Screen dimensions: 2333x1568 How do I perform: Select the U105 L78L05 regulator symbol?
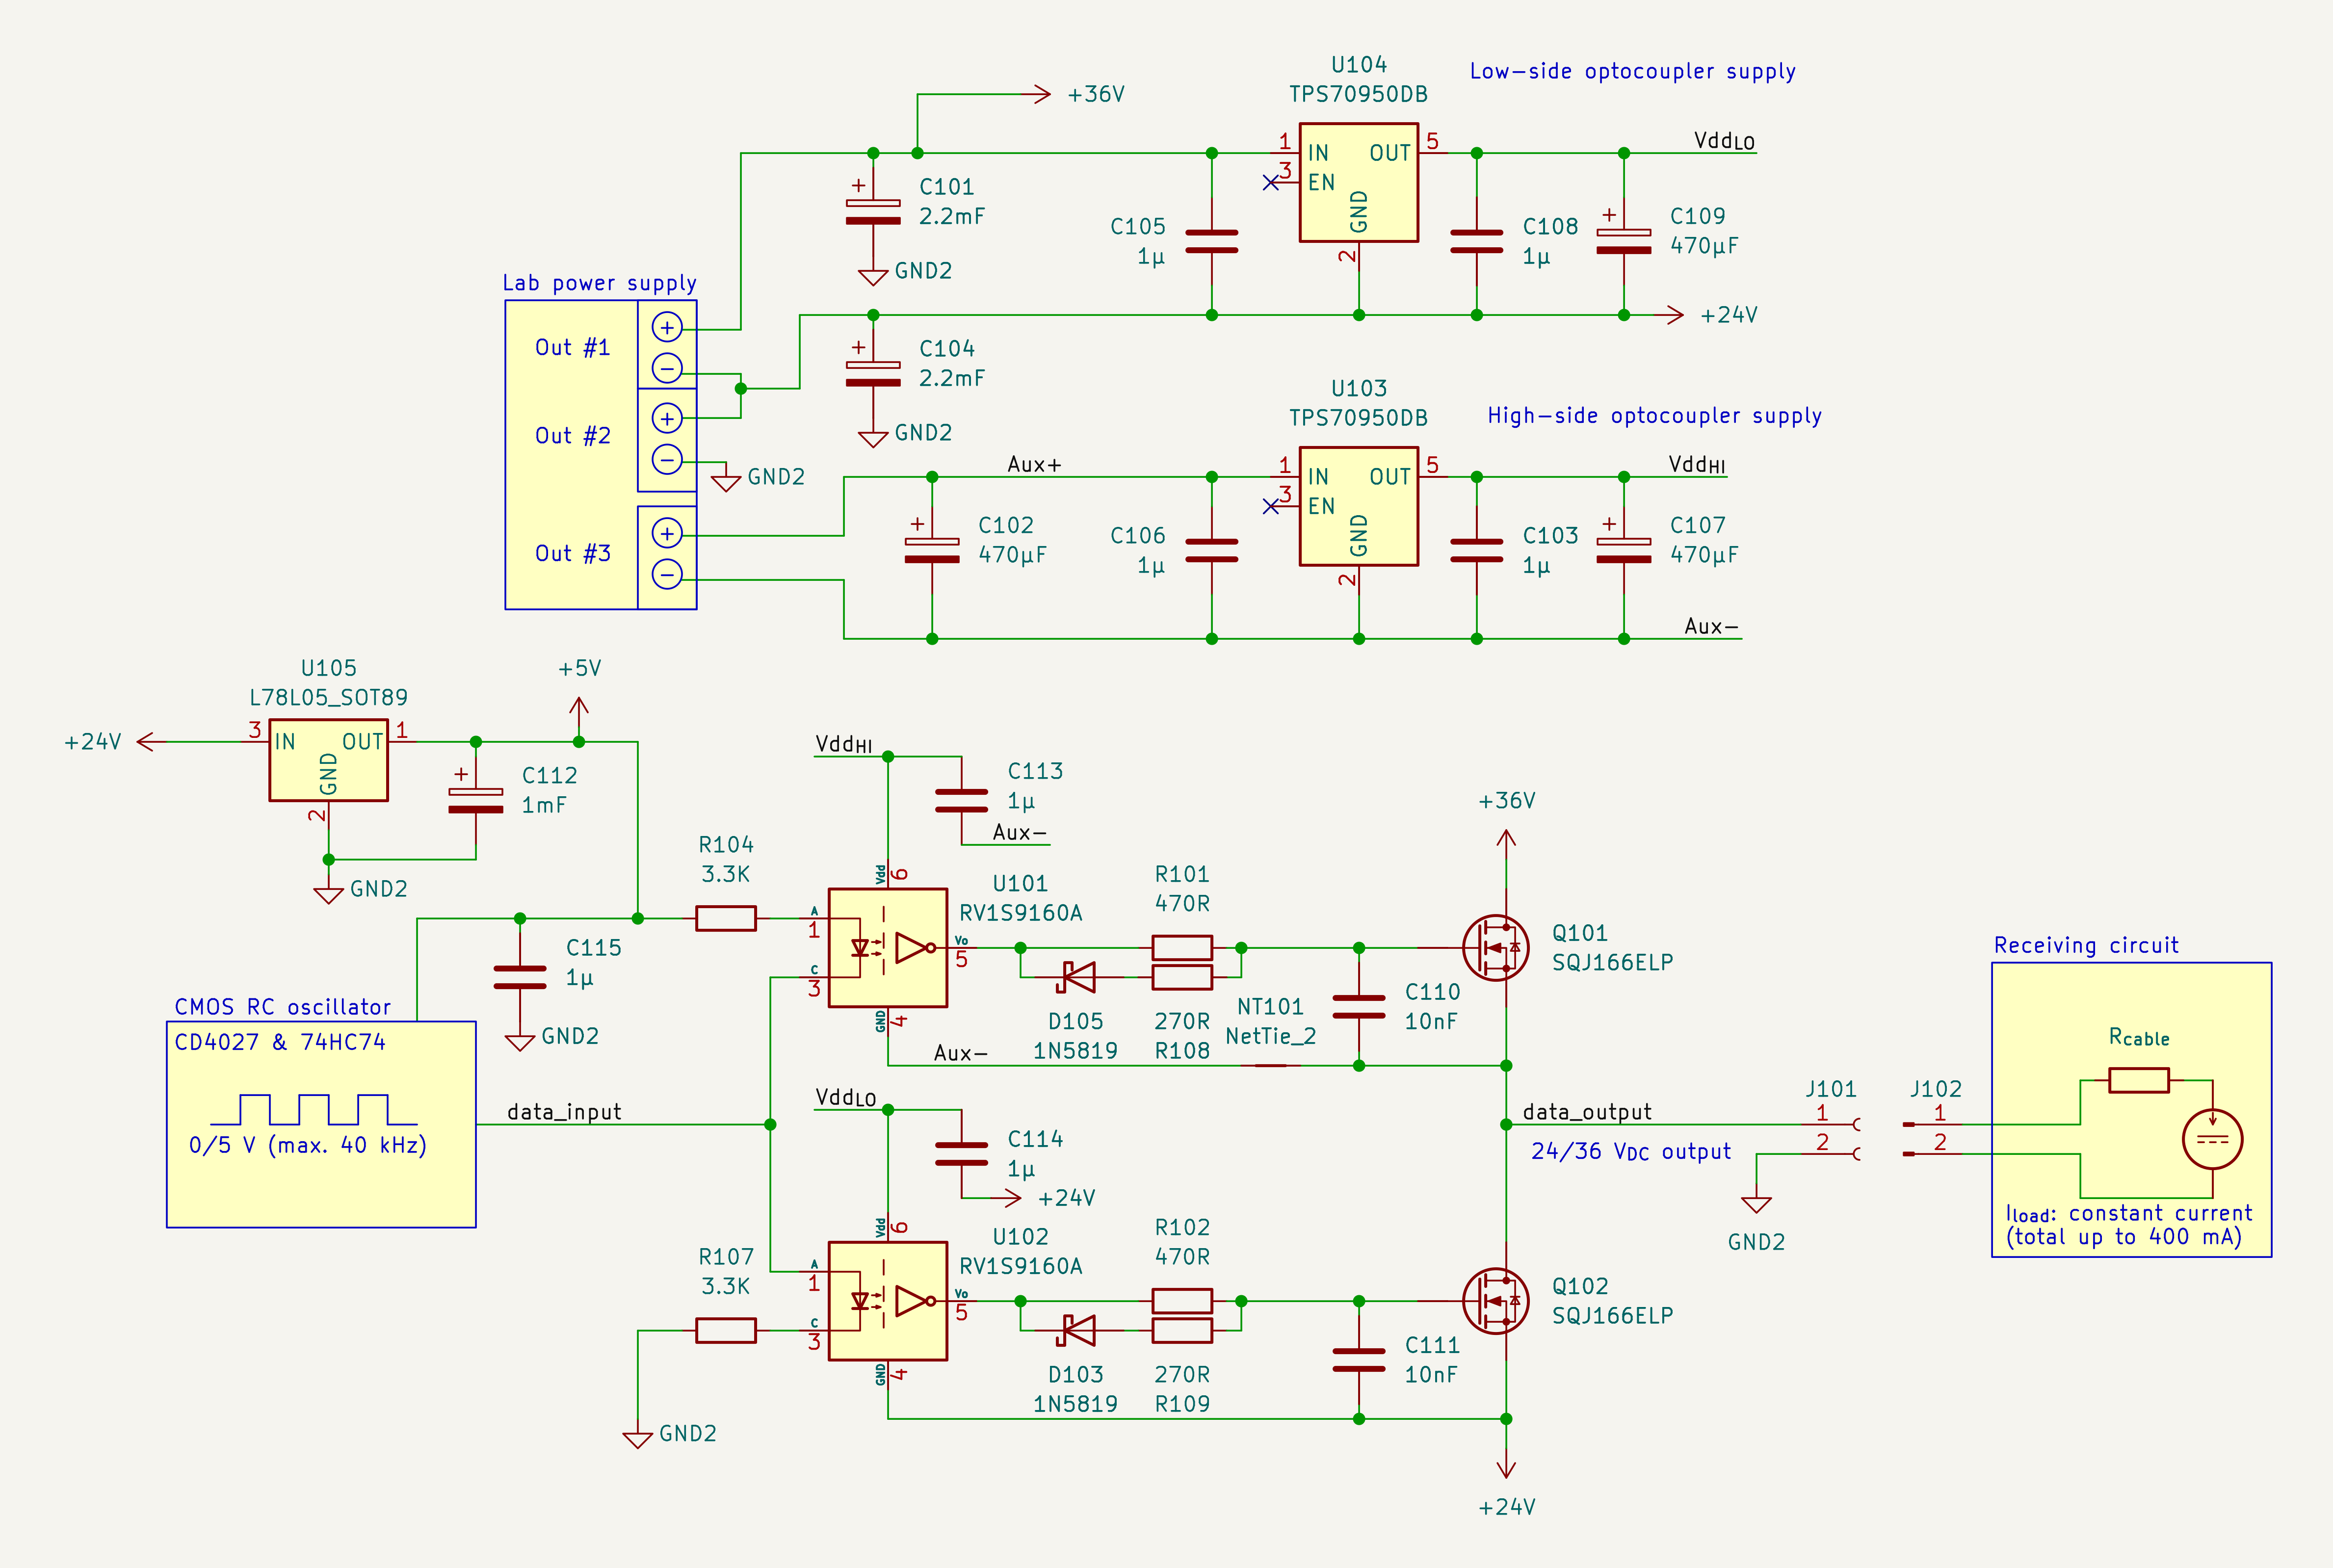pos(328,760)
